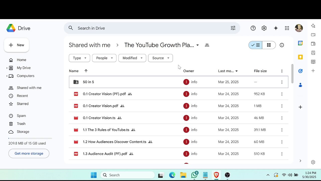321x181 pixels.
Task: Open OBS Studio in taskbar
Action: [227, 175]
